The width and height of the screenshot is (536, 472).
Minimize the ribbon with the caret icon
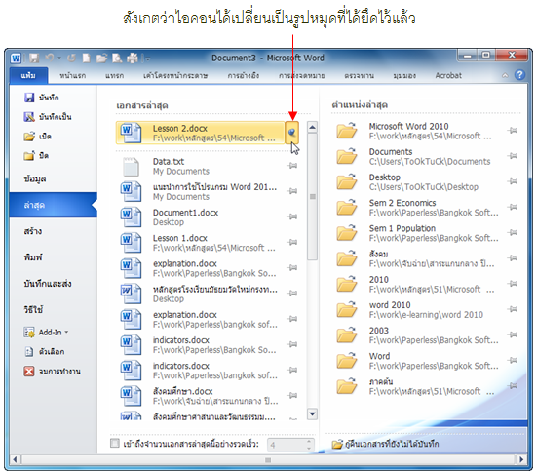[x=505, y=75]
